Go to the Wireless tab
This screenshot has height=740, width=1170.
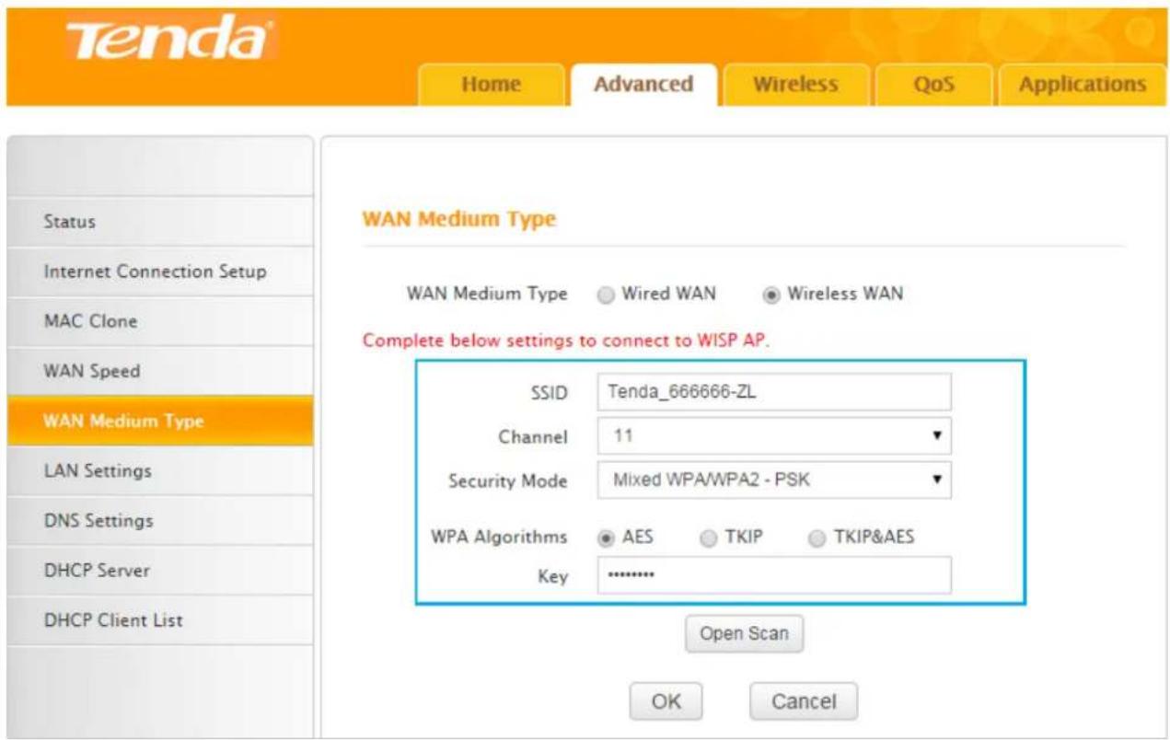[x=795, y=85]
